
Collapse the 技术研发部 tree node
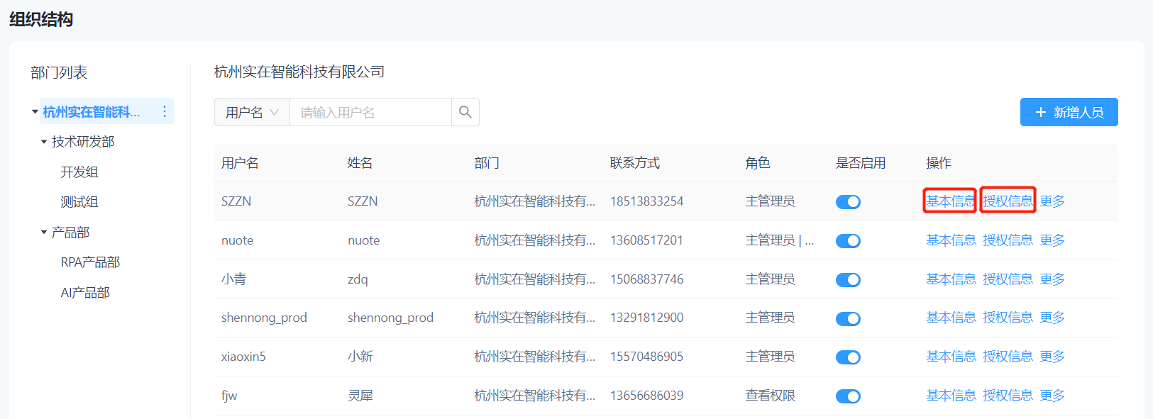(44, 142)
